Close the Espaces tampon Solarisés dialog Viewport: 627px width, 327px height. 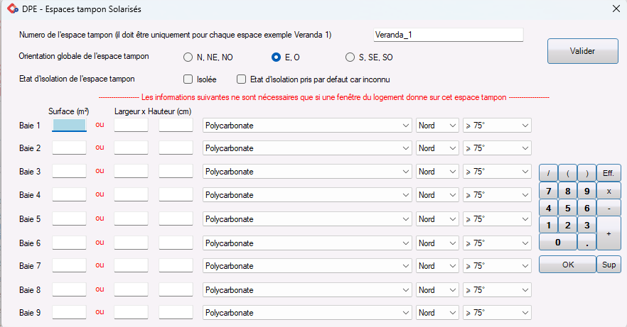pos(615,9)
